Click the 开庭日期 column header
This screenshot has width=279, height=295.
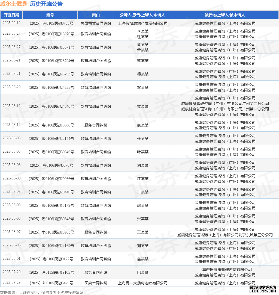11,15
